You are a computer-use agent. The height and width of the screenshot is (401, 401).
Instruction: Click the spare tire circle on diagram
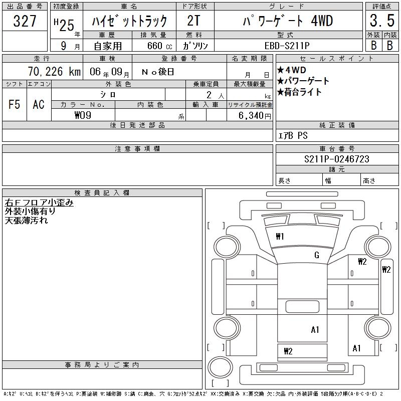220,367
